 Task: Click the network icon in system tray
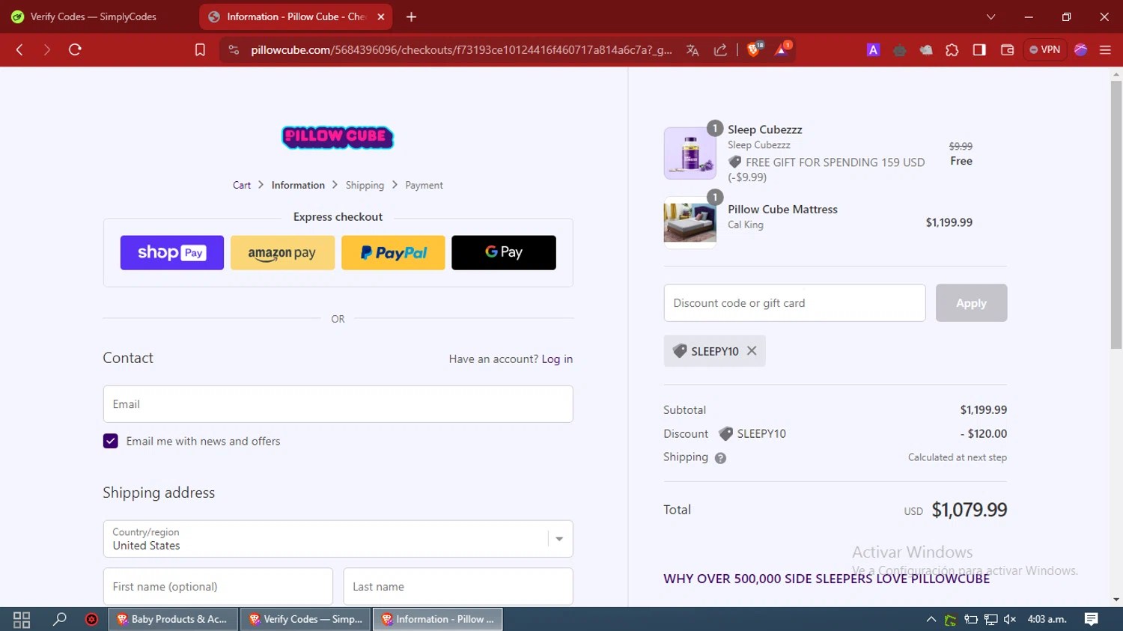[x=990, y=619]
